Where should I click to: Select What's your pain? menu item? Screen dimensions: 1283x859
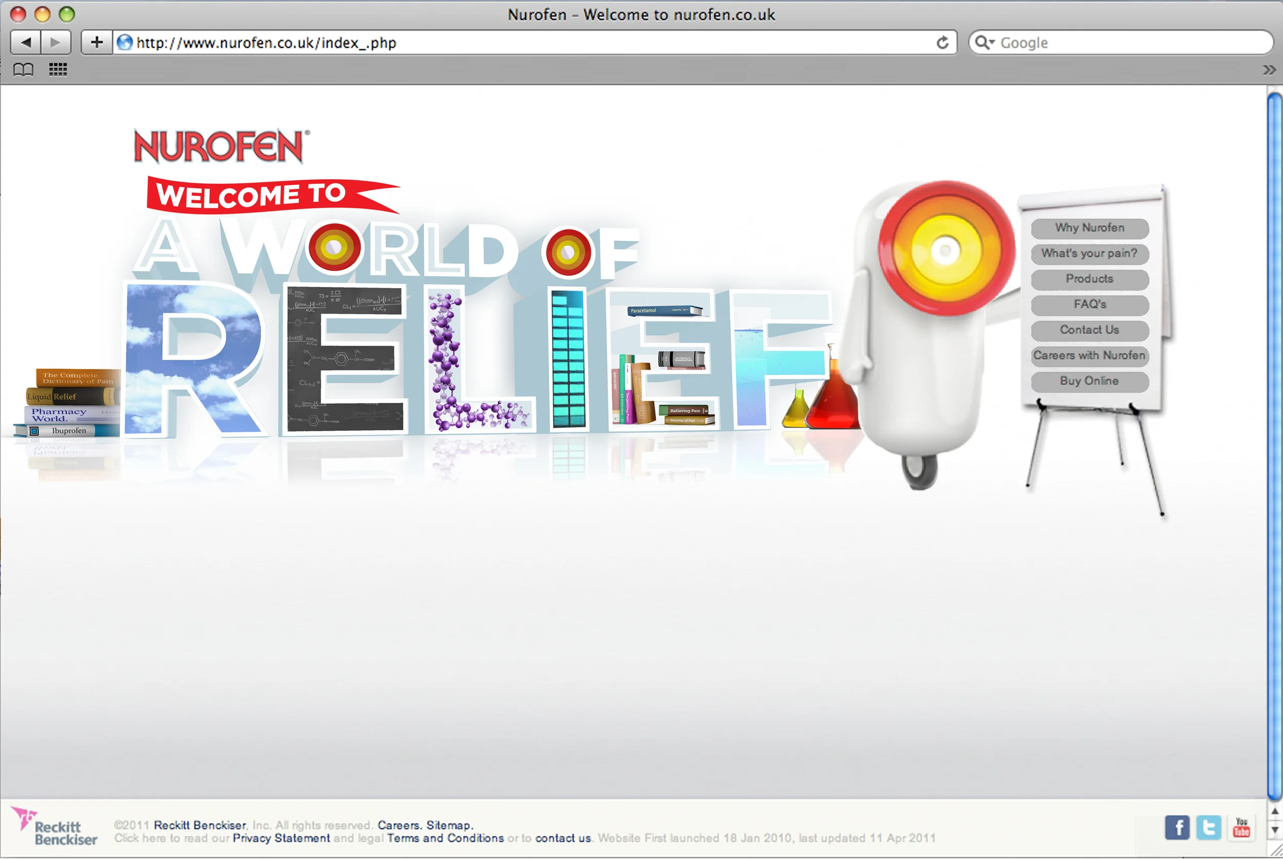(x=1089, y=254)
